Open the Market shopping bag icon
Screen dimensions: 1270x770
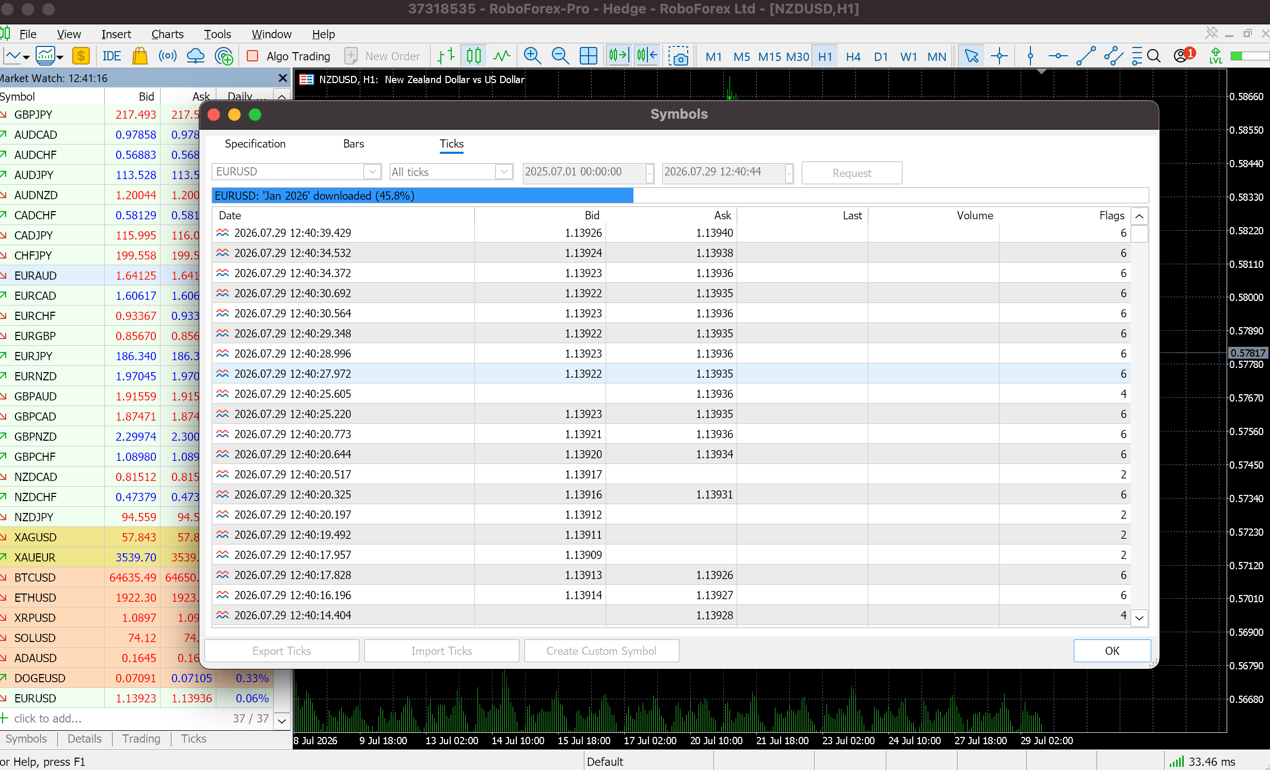(x=139, y=56)
